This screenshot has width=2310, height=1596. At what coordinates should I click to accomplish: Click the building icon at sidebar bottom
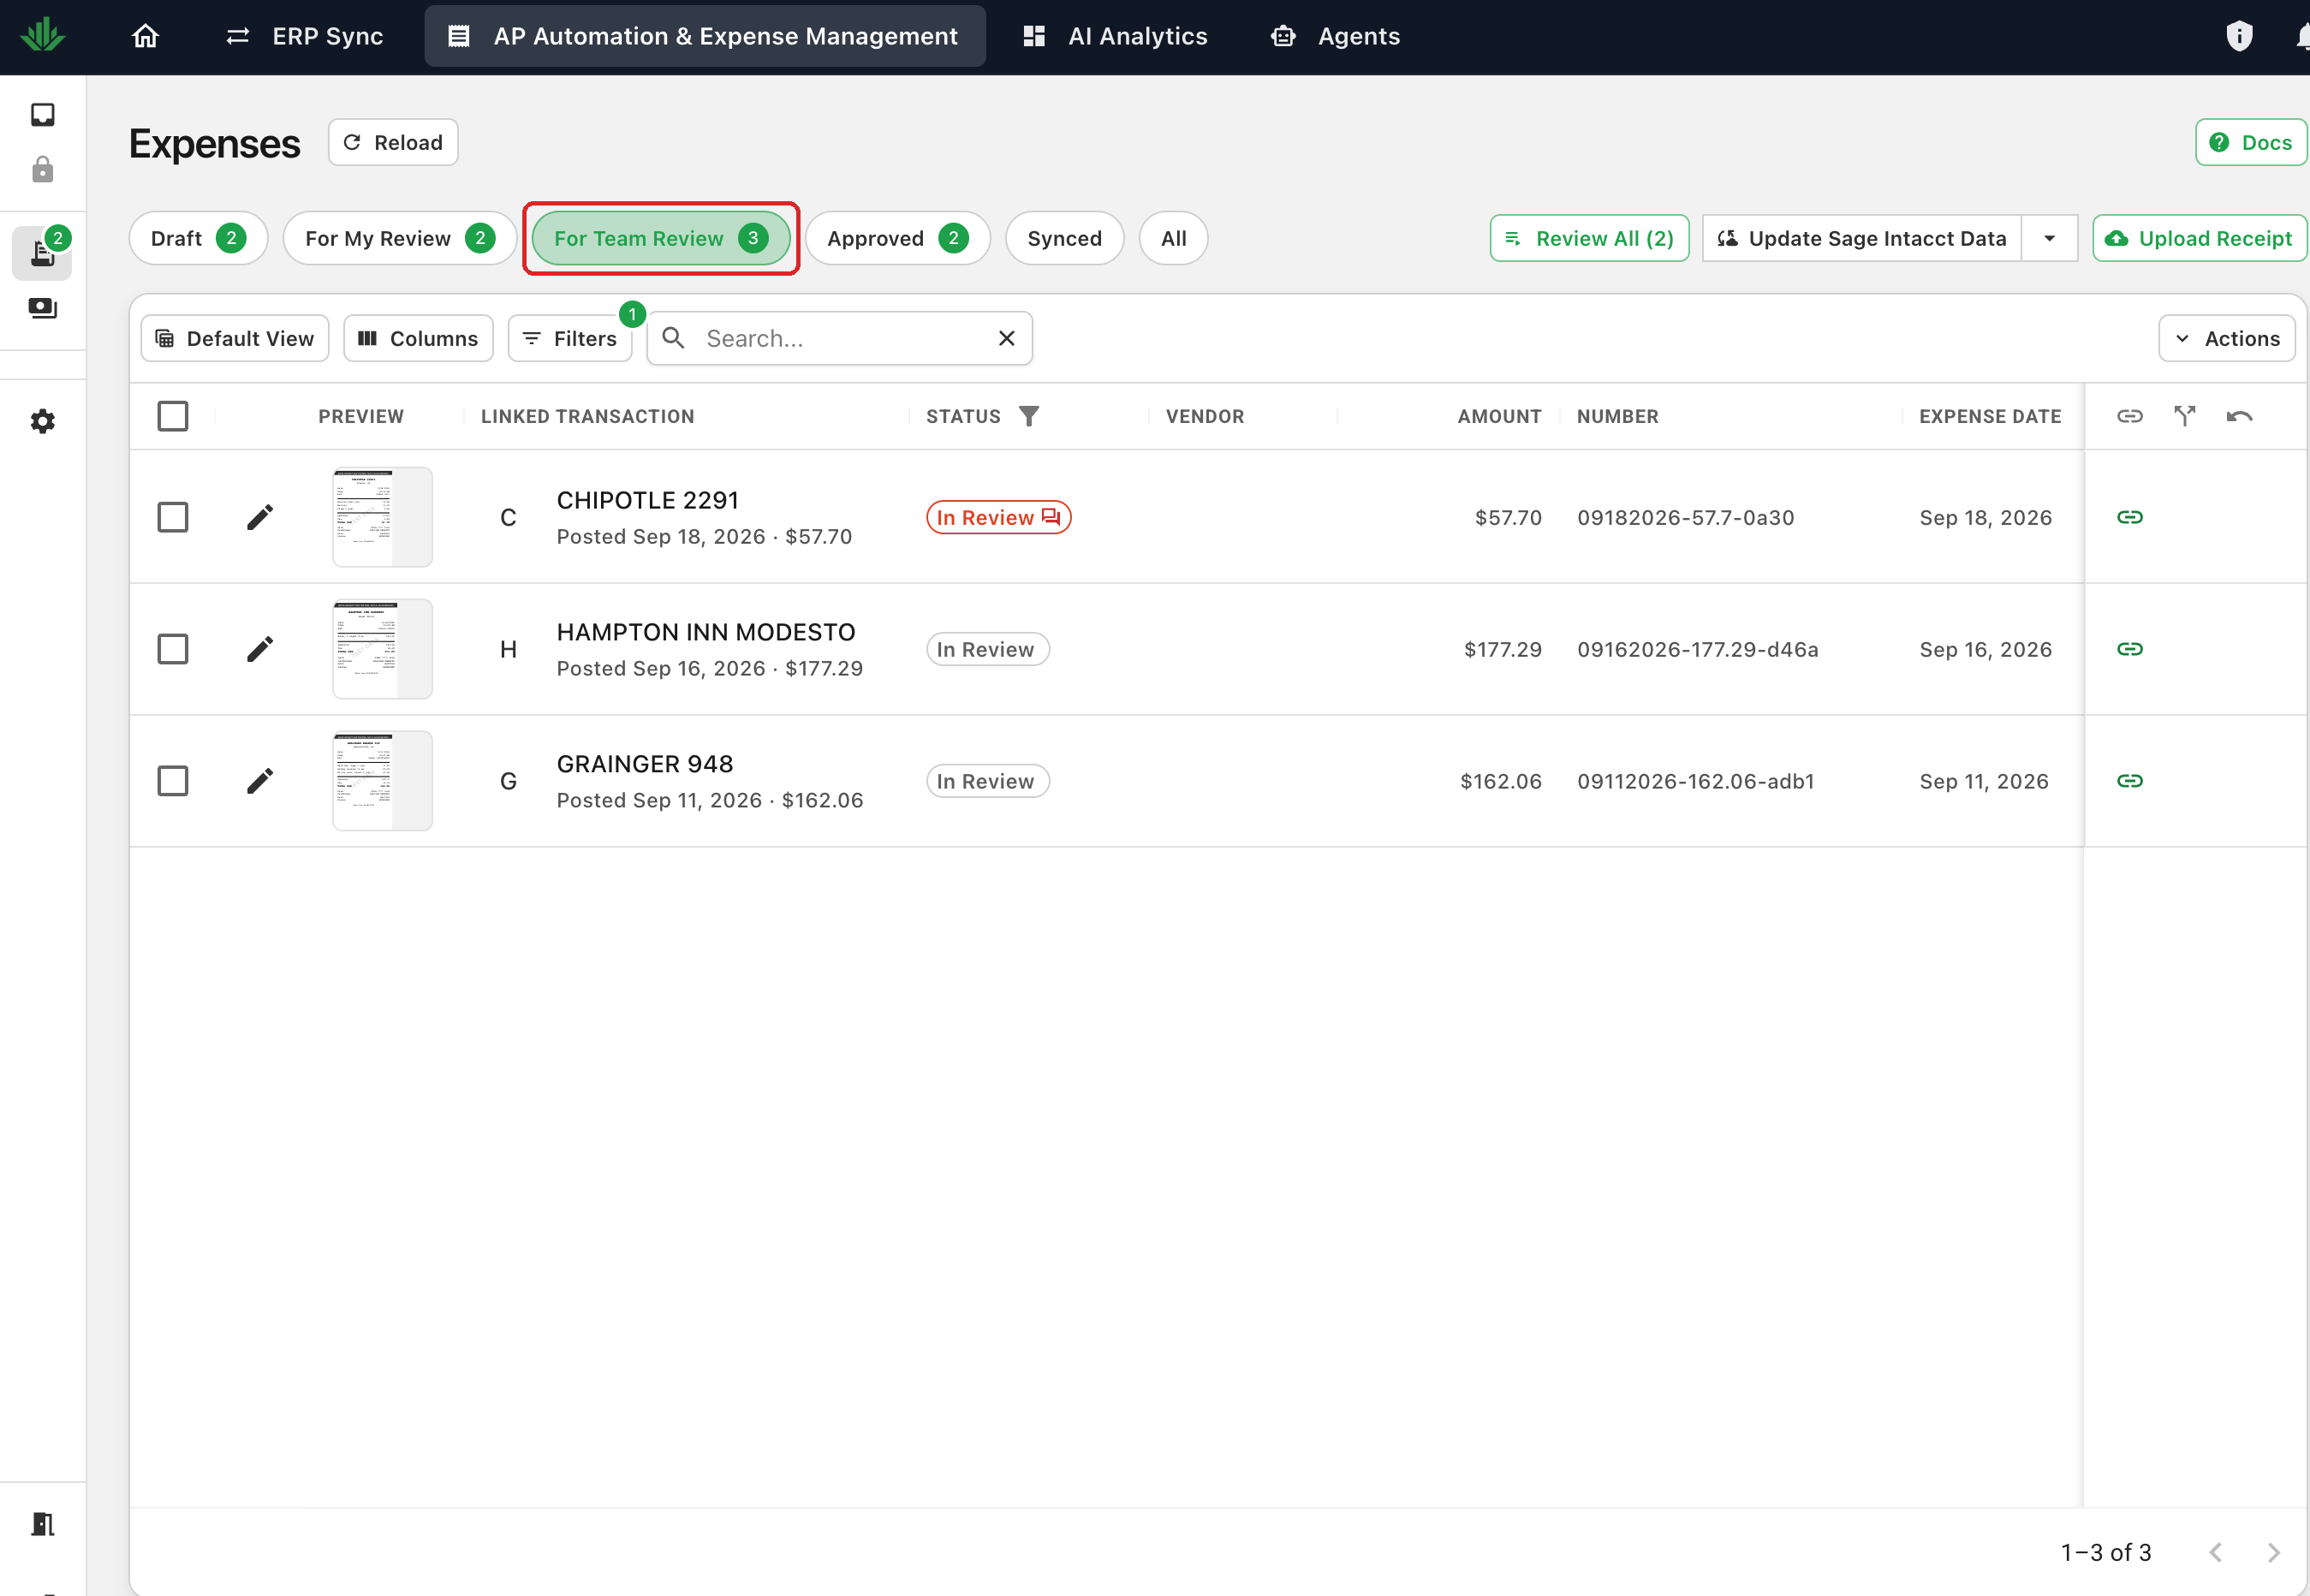tap(42, 1523)
